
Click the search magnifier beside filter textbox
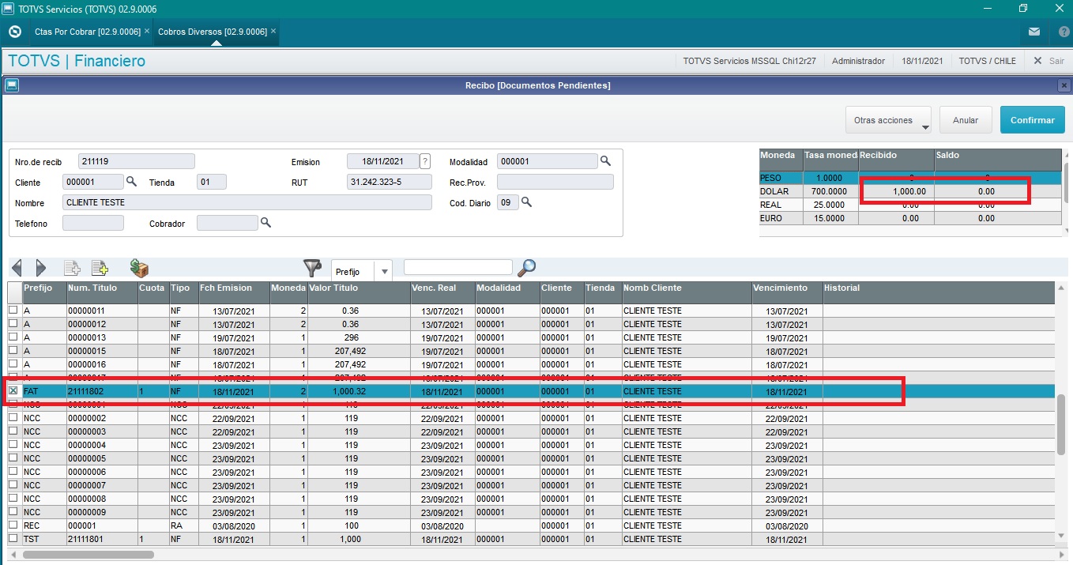pos(526,269)
